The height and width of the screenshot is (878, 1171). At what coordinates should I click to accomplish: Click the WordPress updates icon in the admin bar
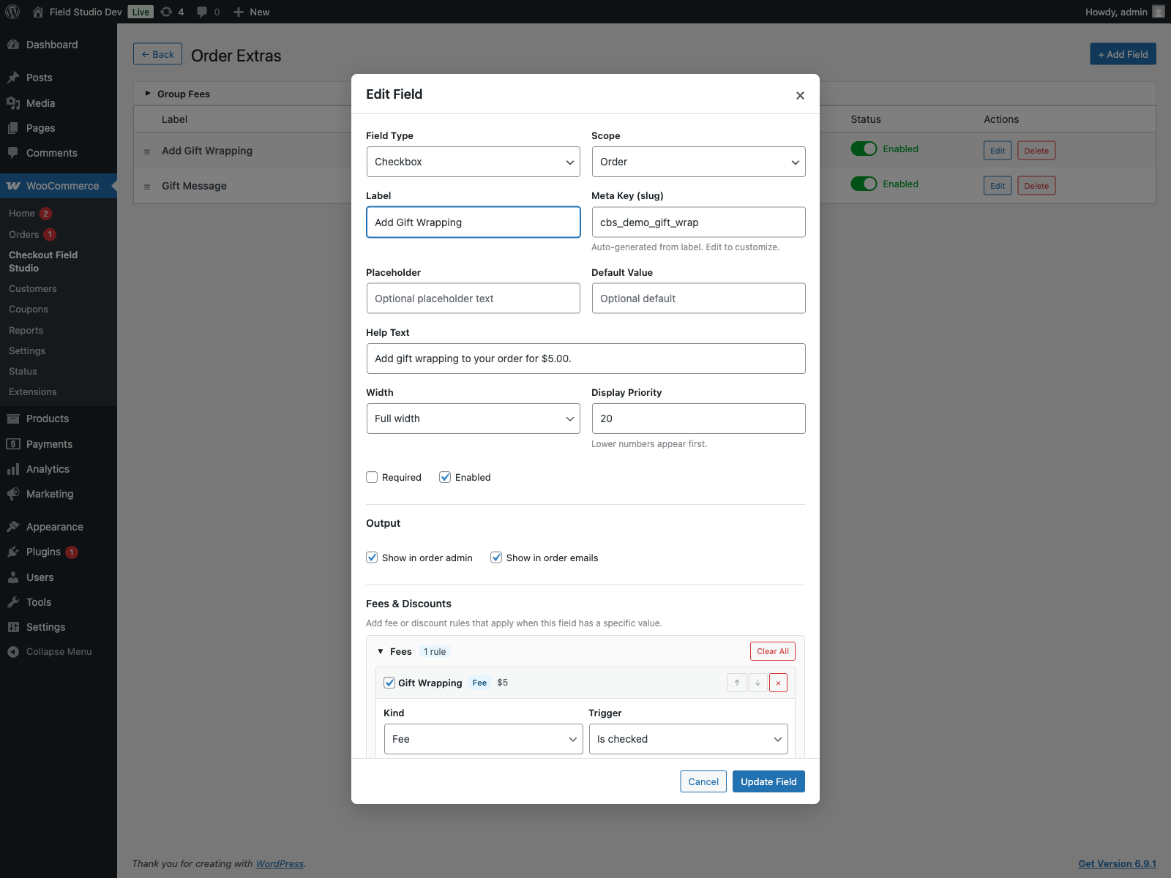167,12
